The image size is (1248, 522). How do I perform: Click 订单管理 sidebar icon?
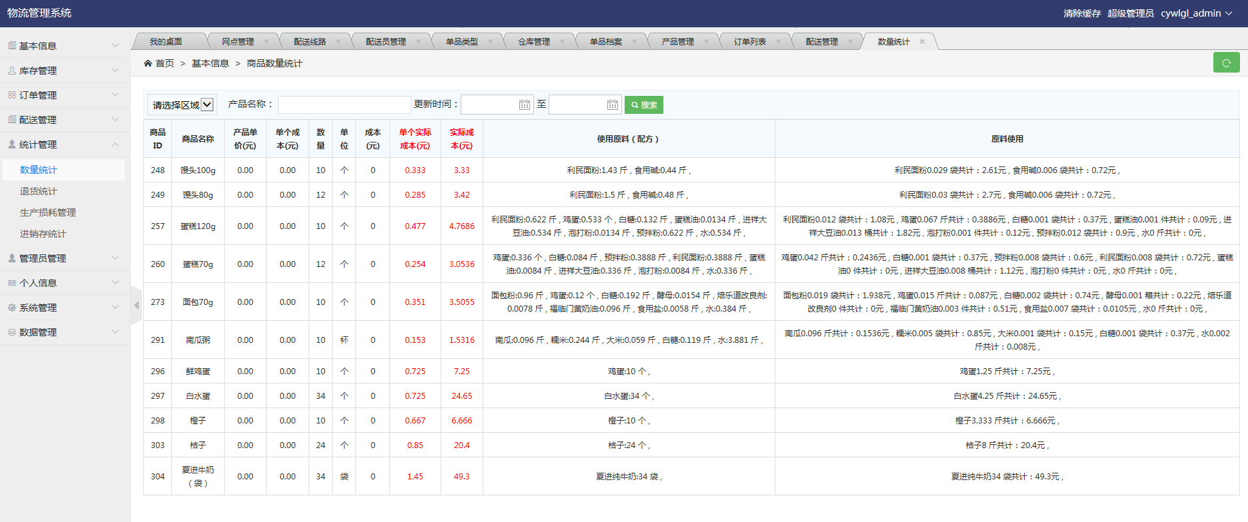pos(12,95)
